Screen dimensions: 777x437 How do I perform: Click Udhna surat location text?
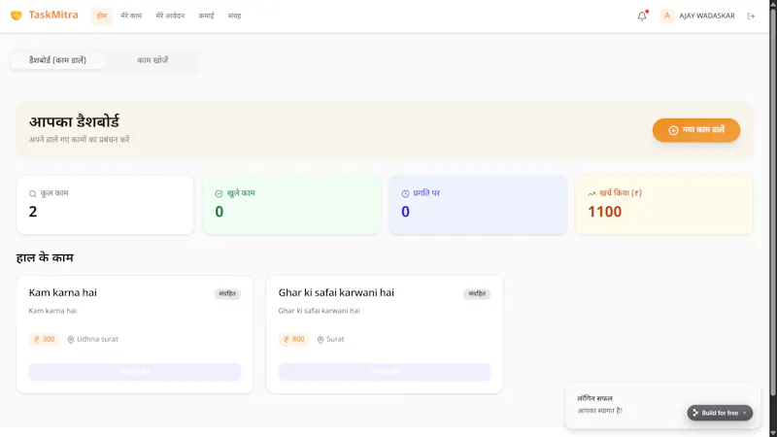coord(98,339)
